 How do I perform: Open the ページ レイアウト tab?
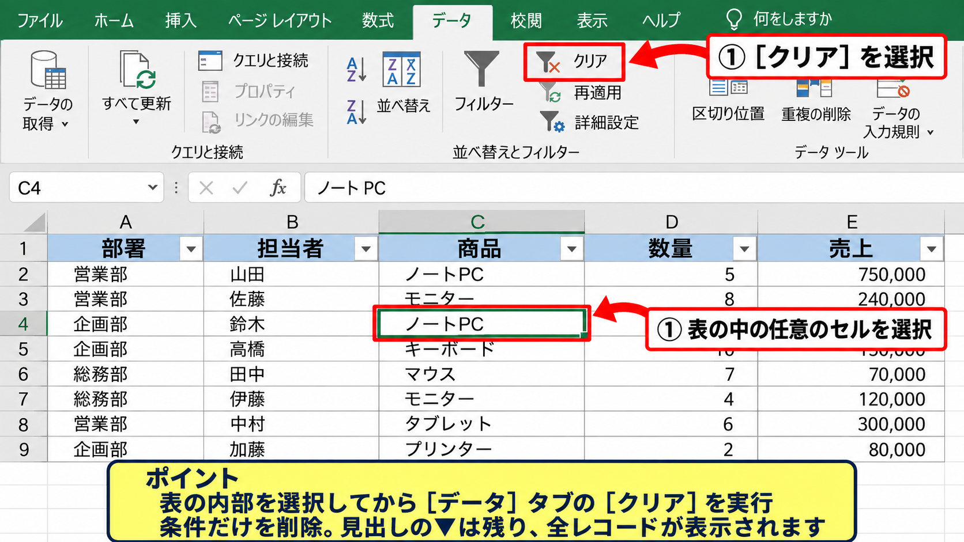coord(280,21)
